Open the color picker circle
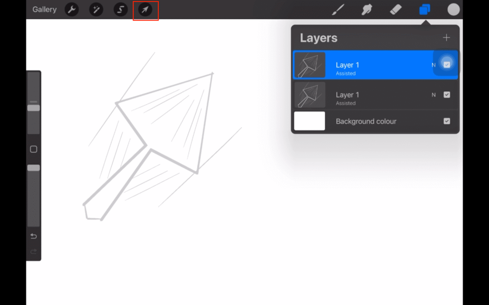The height and width of the screenshot is (305, 489). (x=454, y=10)
